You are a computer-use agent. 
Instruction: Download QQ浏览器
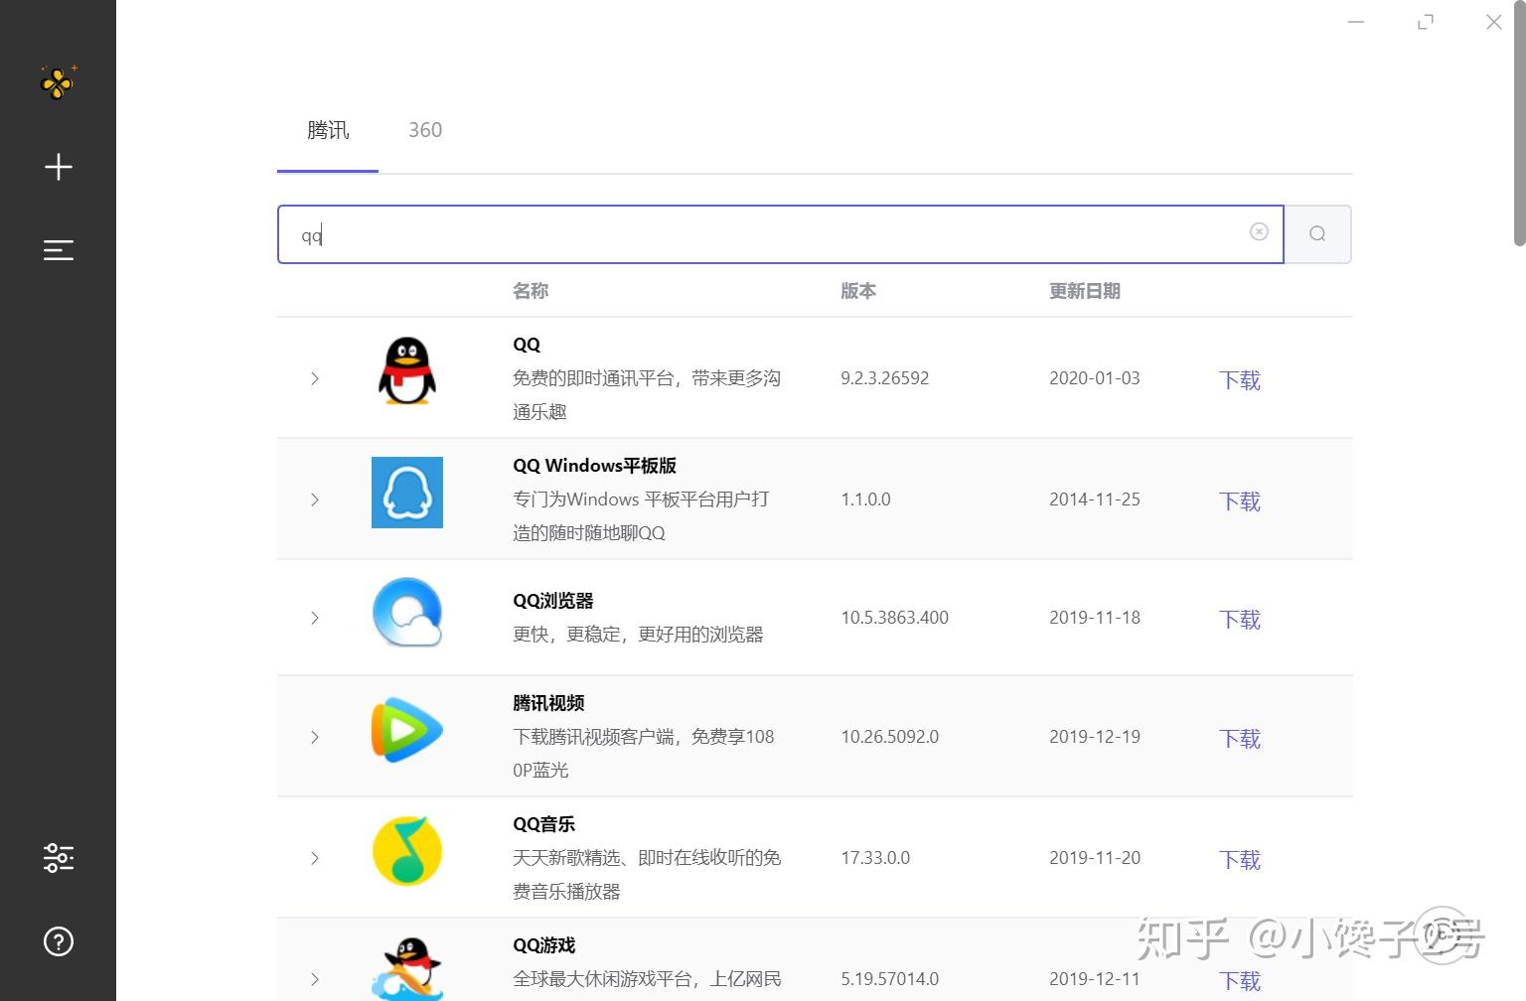point(1240,620)
